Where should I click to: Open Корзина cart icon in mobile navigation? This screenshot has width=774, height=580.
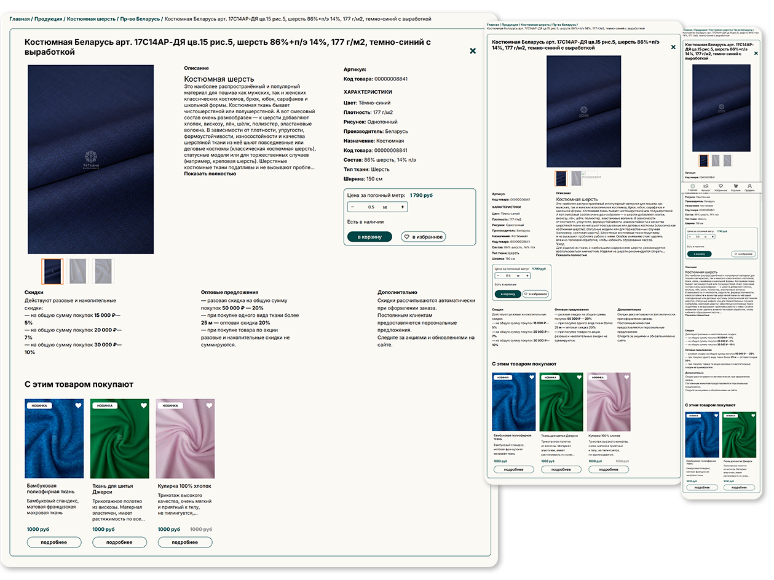point(735,187)
